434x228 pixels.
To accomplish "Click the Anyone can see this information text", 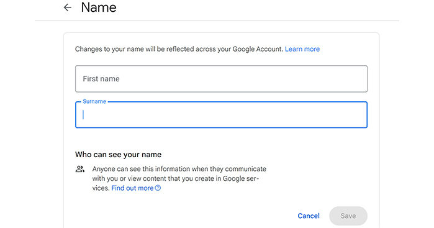I will coord(179,169).
